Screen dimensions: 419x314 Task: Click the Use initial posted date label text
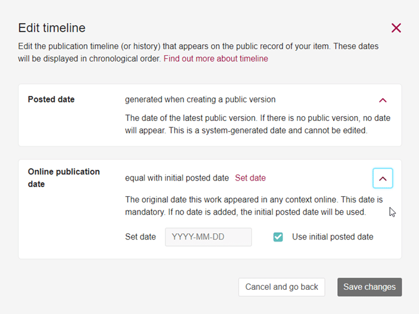point(333,237)
